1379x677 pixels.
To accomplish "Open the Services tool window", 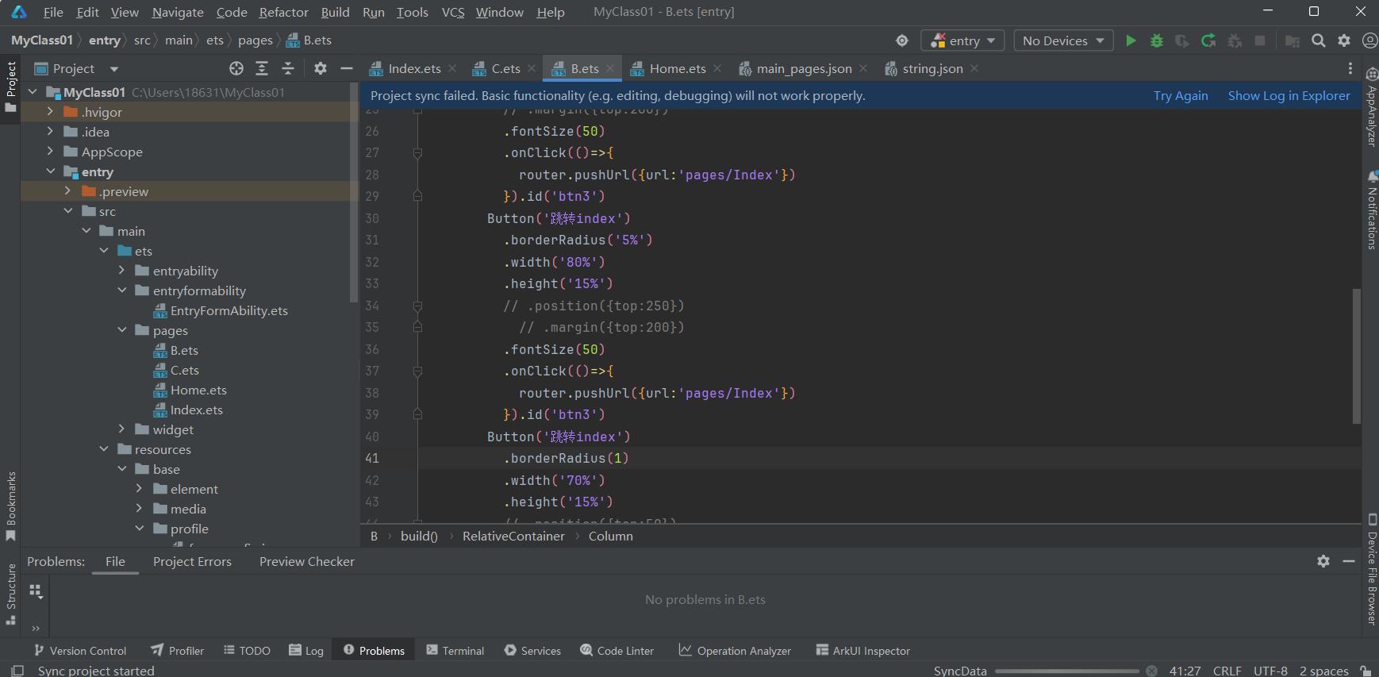I will coord(532,650).
